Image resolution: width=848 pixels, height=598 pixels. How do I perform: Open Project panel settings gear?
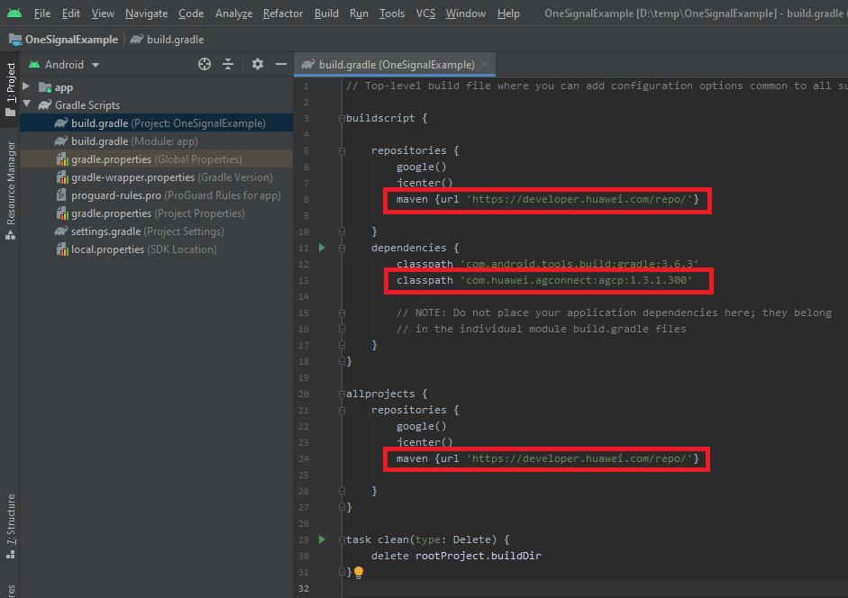tap(258, 65)
